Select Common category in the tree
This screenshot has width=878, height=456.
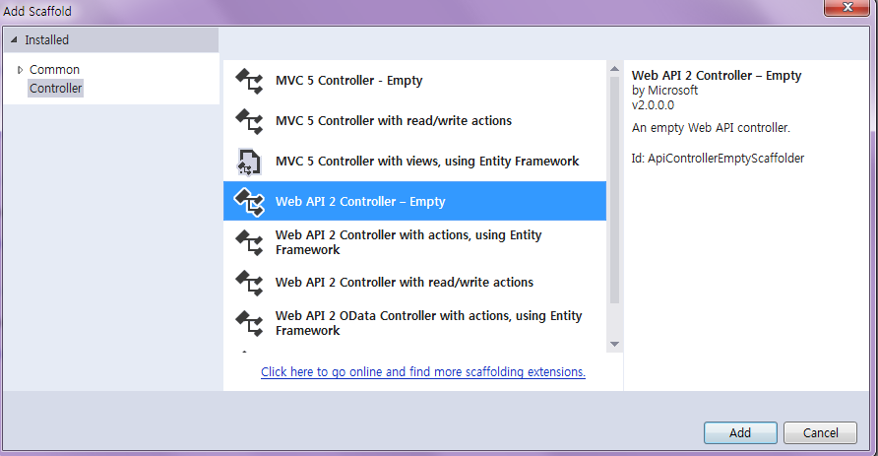54,70
